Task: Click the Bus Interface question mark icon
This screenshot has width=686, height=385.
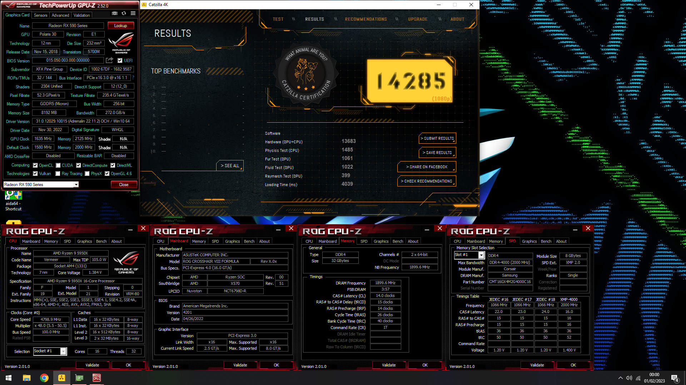Action: (x=133, y=78)
